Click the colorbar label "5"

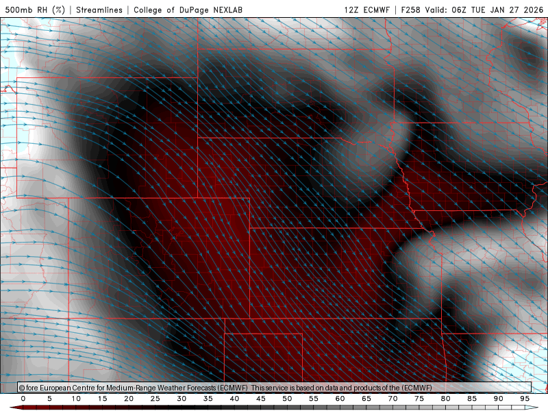(x=49, y=399)
